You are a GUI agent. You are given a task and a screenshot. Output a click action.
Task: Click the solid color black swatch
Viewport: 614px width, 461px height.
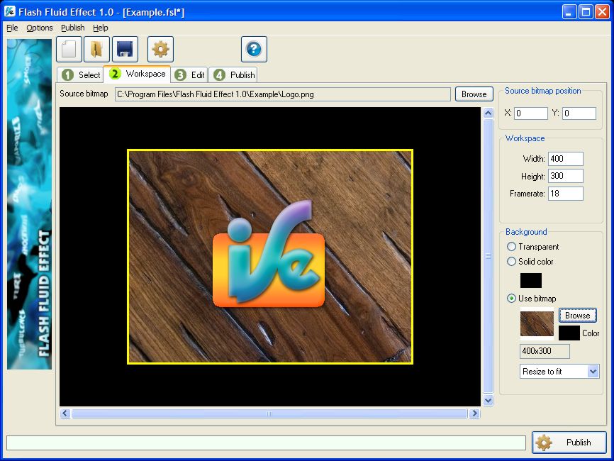tap(531, 280)
